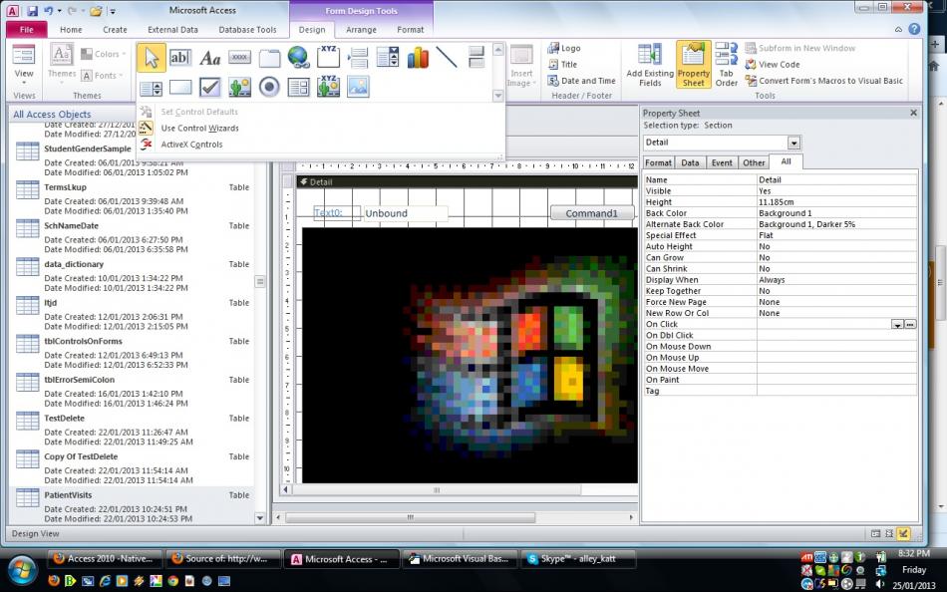Switch to Data tab in Property Sheet
Viewport: 947px width, 592px height.
point(691,162)
